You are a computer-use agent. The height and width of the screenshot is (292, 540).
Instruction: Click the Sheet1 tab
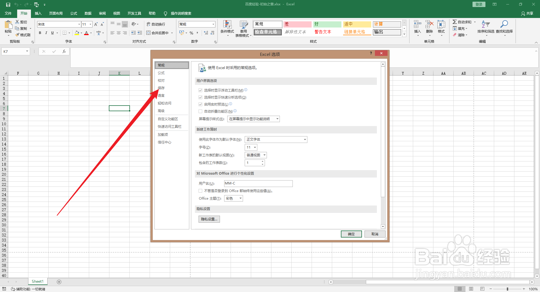38,282
